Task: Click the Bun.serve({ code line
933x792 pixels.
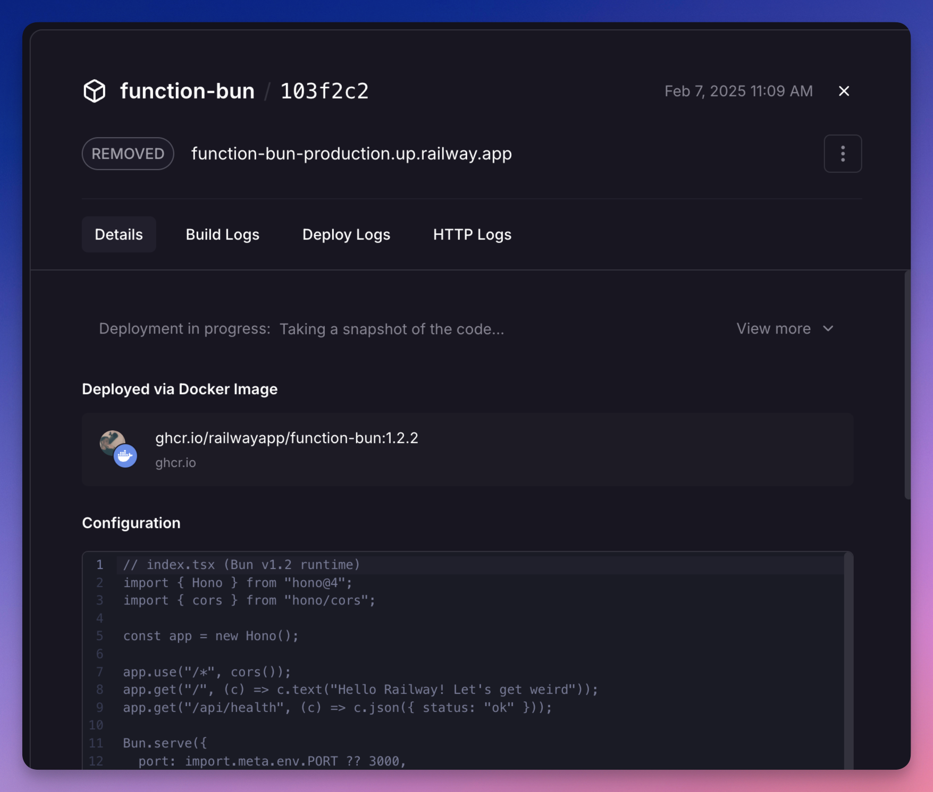Action: tap(165, 743)
